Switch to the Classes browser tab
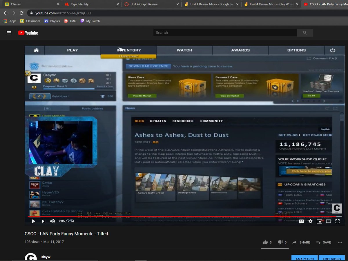 (x=30, y=4)
